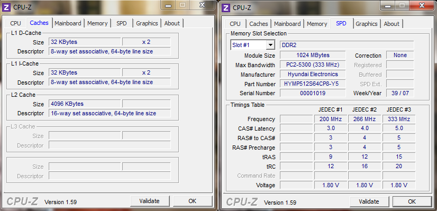
Task: Click the Week/Year value 39 / 07
Action: coord(400,93)
